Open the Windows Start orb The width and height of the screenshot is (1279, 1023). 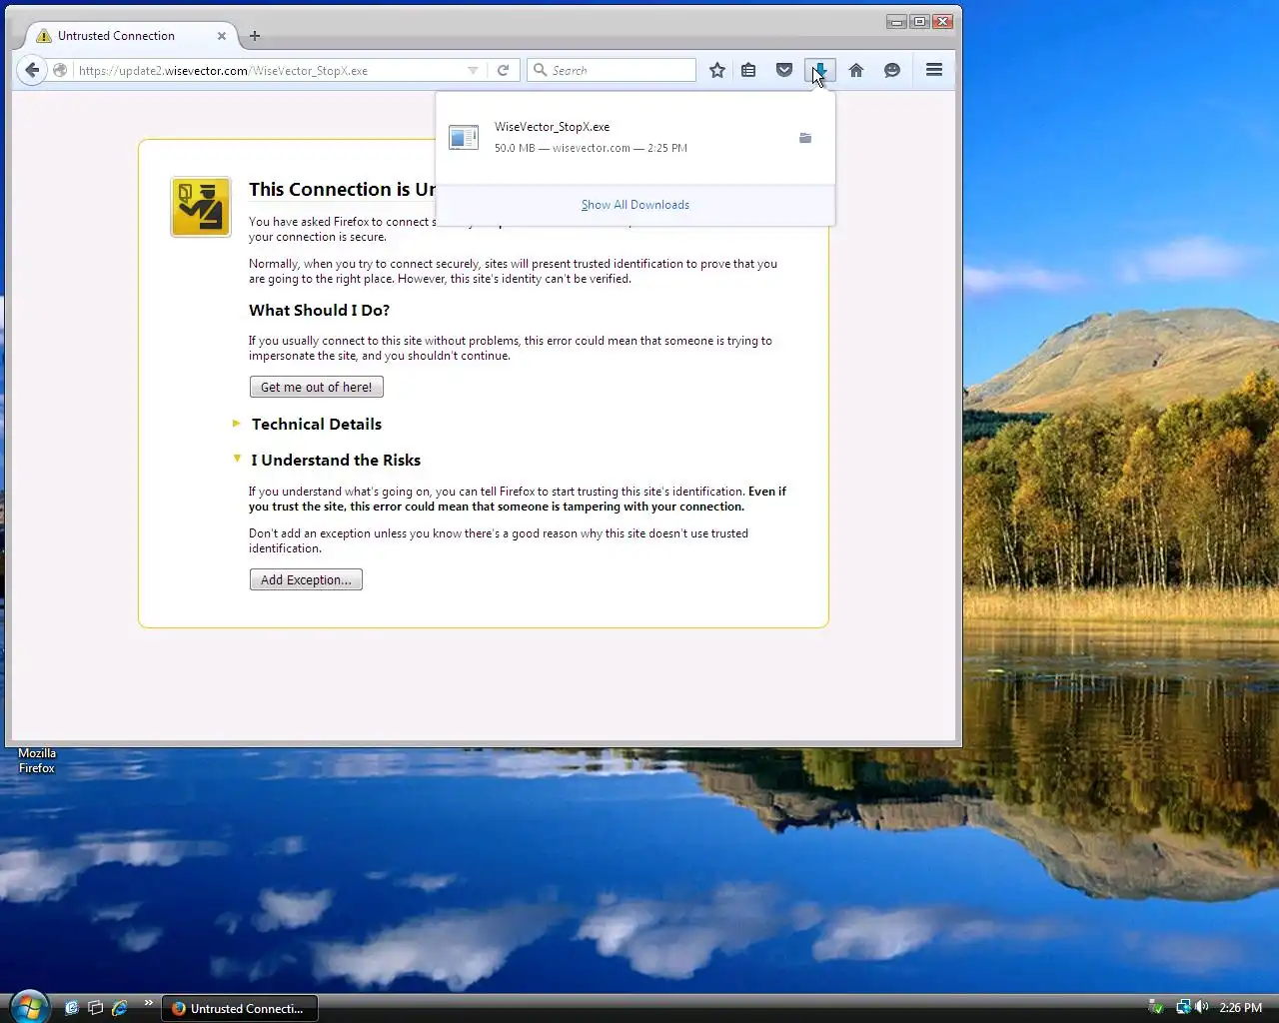click(x=28, y=1006)
